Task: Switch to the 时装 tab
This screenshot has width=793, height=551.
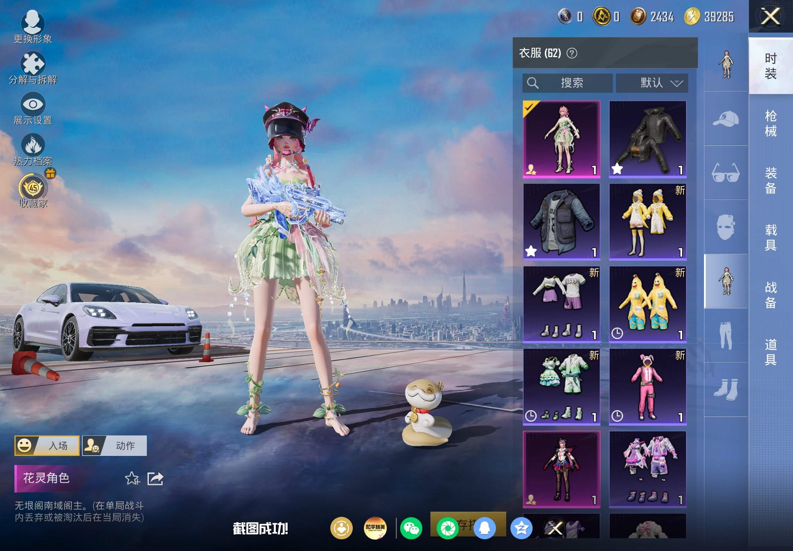Action: click(770, 66)
